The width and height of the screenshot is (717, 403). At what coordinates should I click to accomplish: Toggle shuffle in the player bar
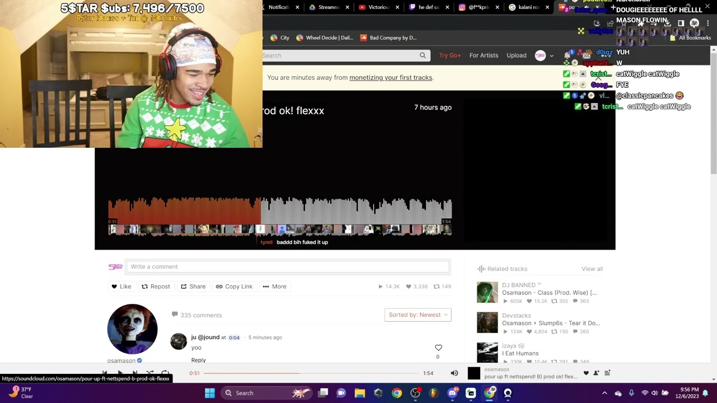coord(150,373)
